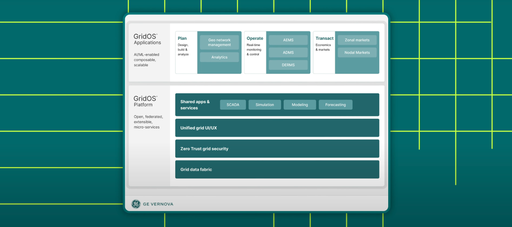
Task: Click the DERMS application box
Action: (288, 65)
